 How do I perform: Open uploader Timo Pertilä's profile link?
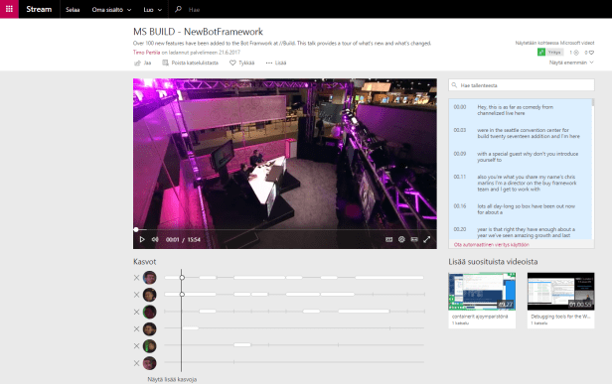[146, 53]
